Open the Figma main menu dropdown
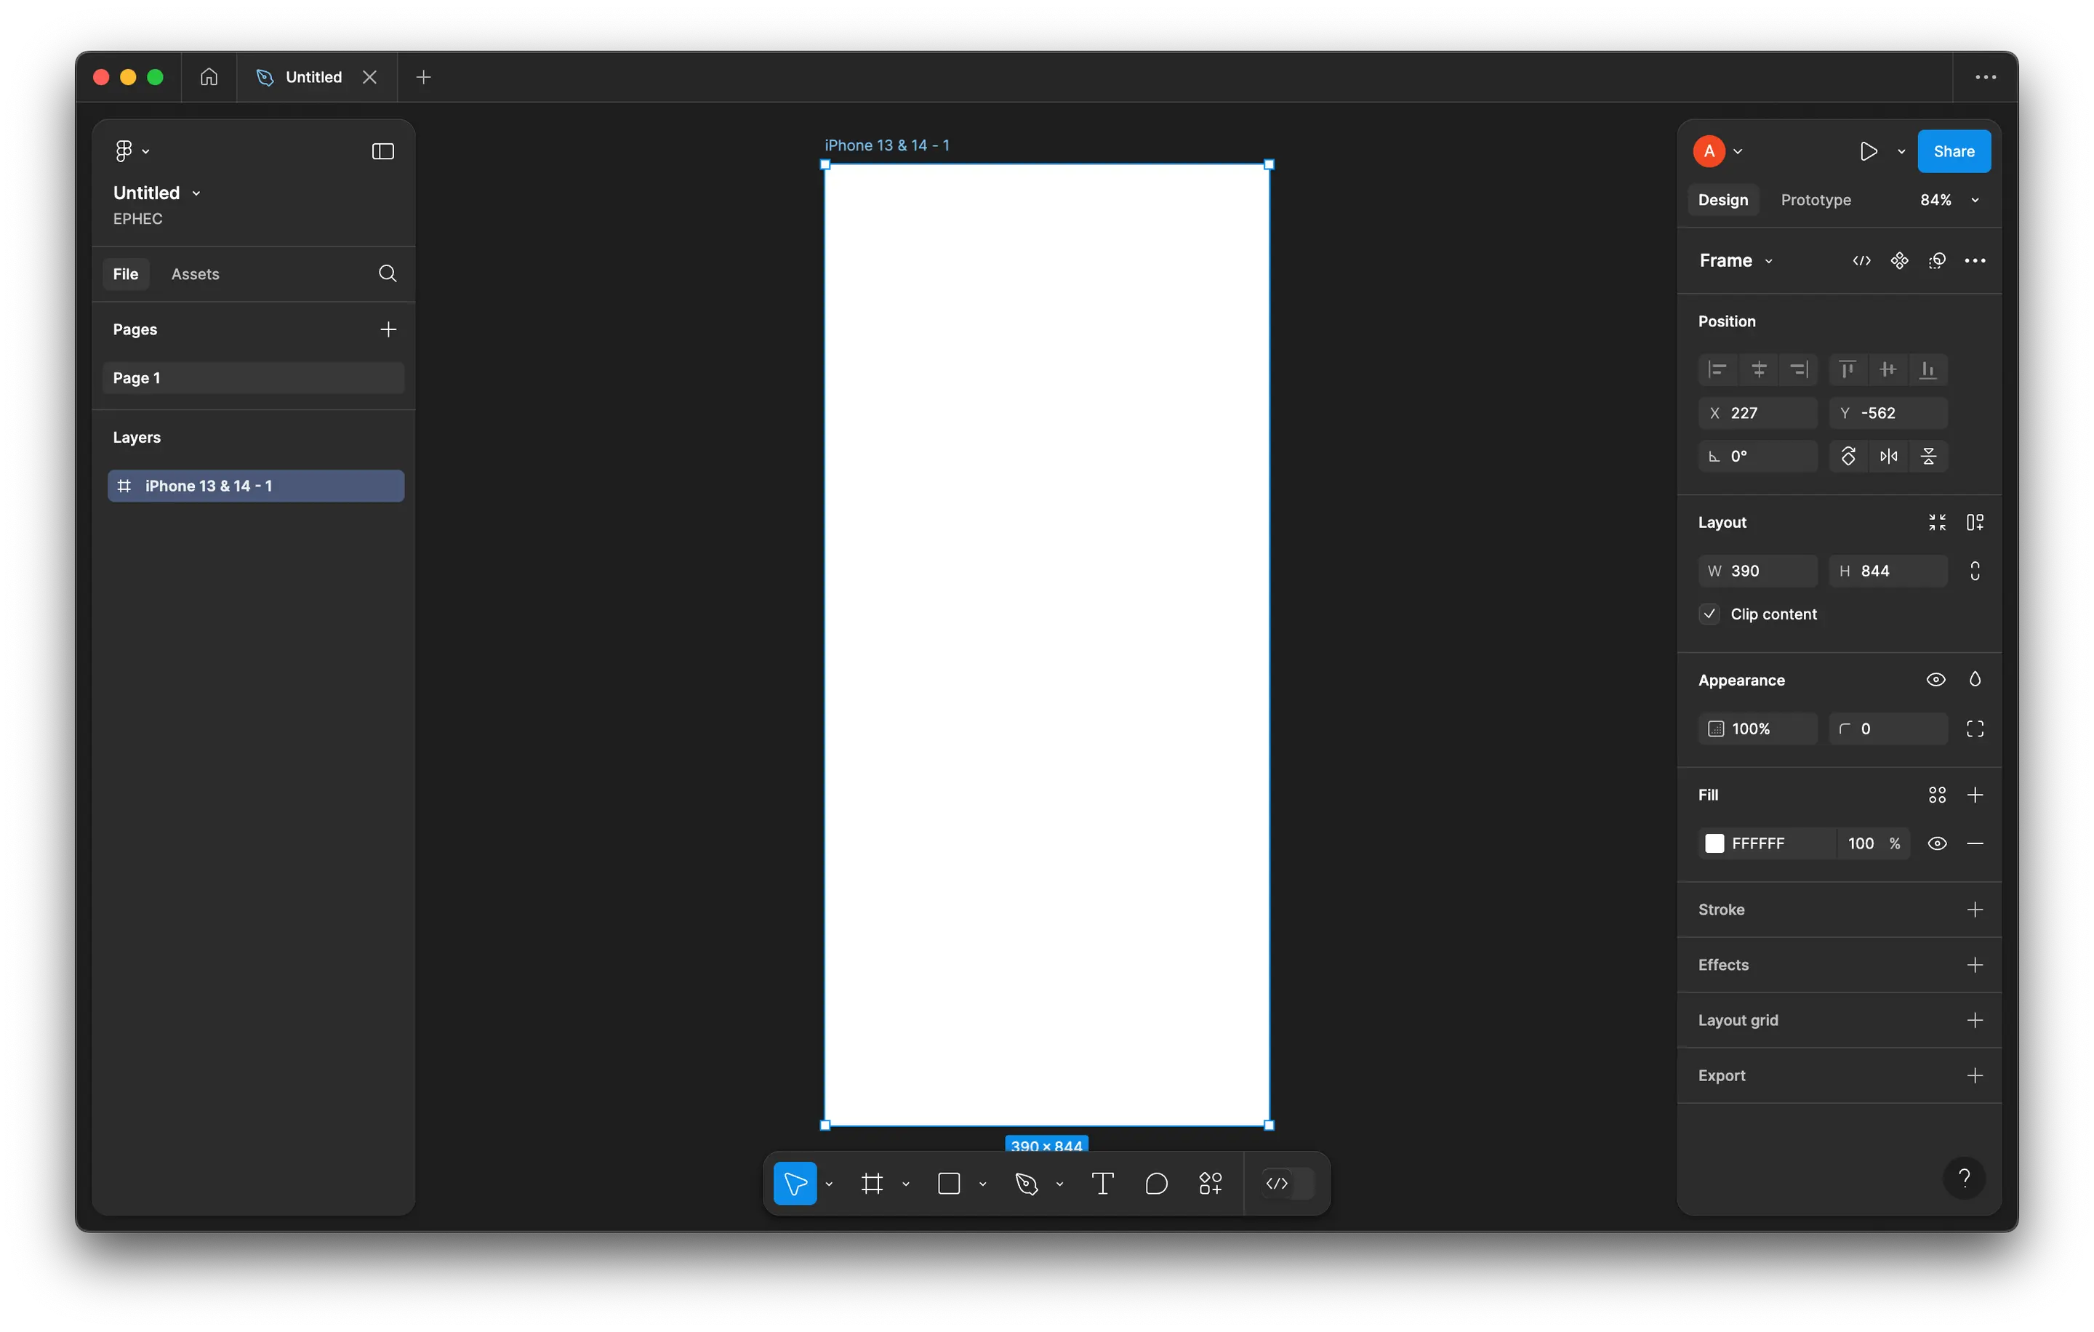The height and width of the screenshot is (1332, 2094). pyautogui.click(x=132, y=151)
